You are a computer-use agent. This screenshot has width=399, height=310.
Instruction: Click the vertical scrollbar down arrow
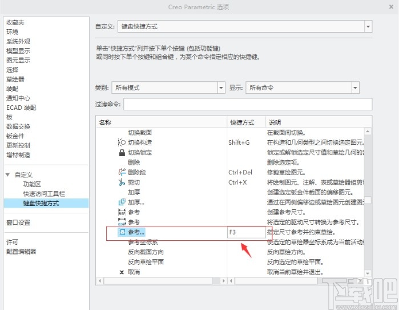click(368, 273)
